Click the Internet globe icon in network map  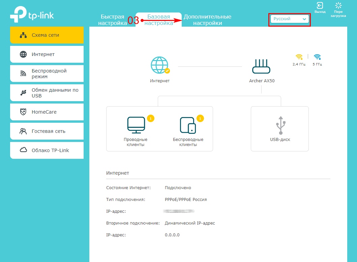click(x=160, y=65)
